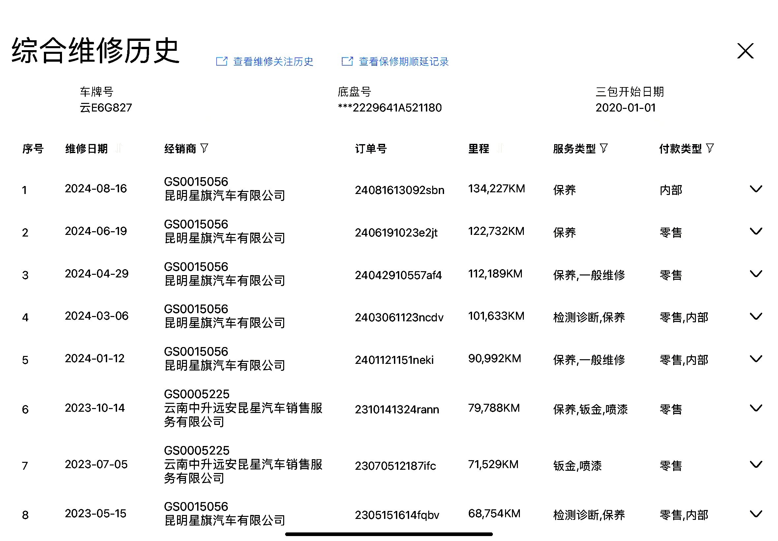Filter by 服务类型 funnel icon
778x541 pixels.
coord(604,148)
